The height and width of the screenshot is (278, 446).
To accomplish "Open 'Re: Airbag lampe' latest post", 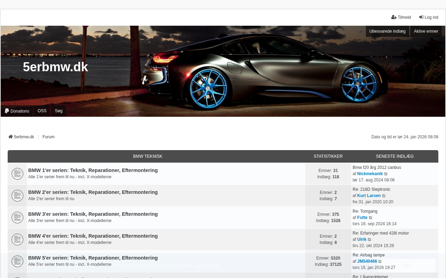I will coord(369,255).
